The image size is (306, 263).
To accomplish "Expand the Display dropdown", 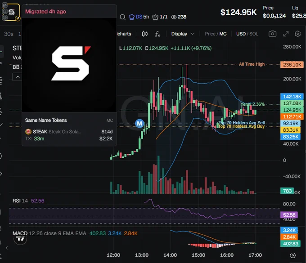I will pos(183,34).
